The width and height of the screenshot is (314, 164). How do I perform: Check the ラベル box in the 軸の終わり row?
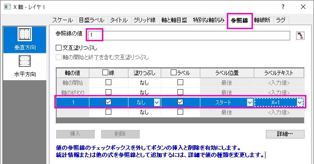180,92
